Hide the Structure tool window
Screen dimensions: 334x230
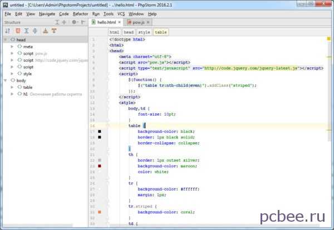[83, 22]
